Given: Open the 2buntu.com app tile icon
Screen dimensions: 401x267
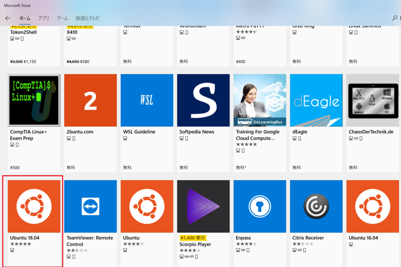Looking at the screenshot, I should (90, 100).
